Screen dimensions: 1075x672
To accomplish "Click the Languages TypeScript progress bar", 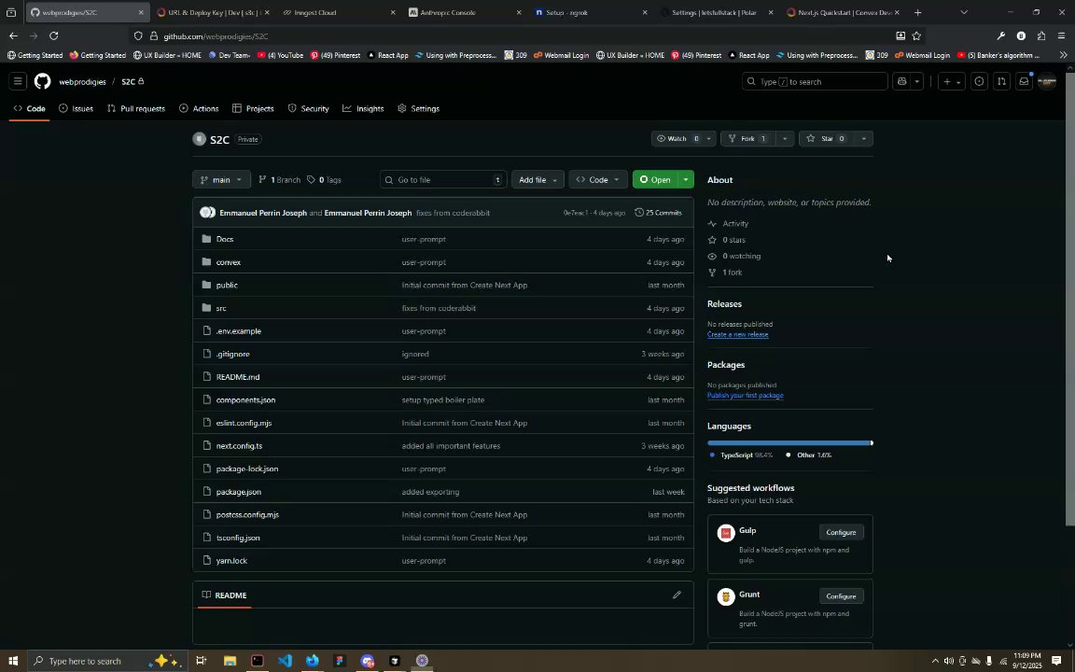I will [789, 443].
